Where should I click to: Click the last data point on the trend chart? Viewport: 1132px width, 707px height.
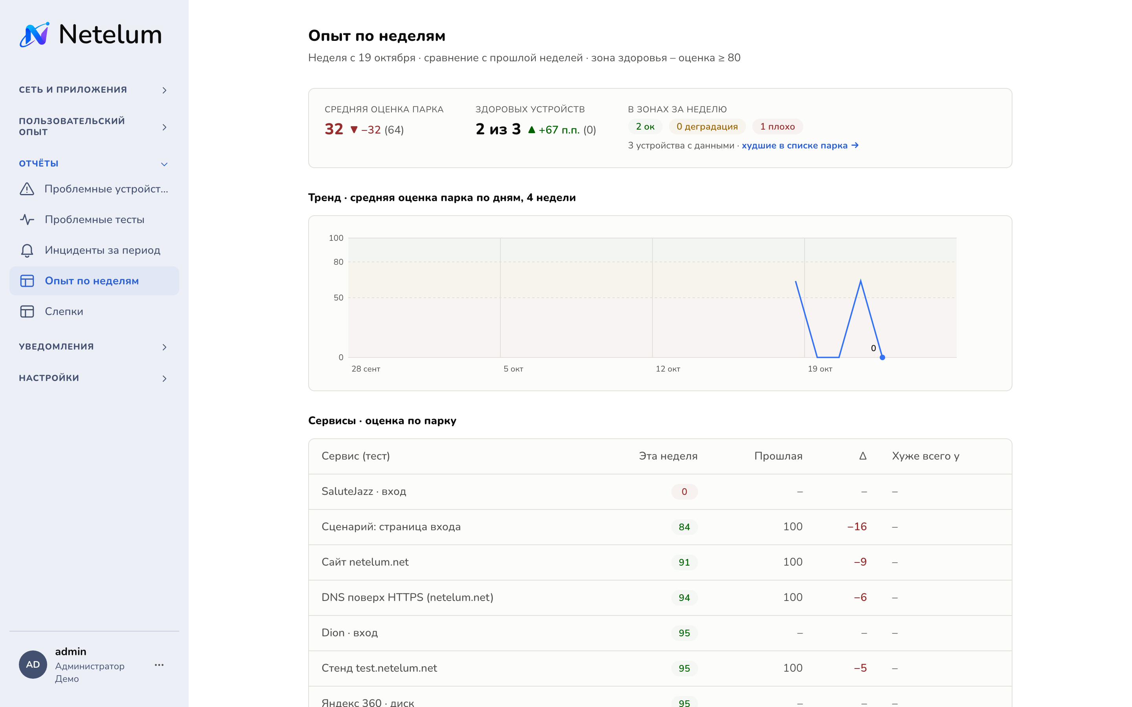tap(882, 357)
